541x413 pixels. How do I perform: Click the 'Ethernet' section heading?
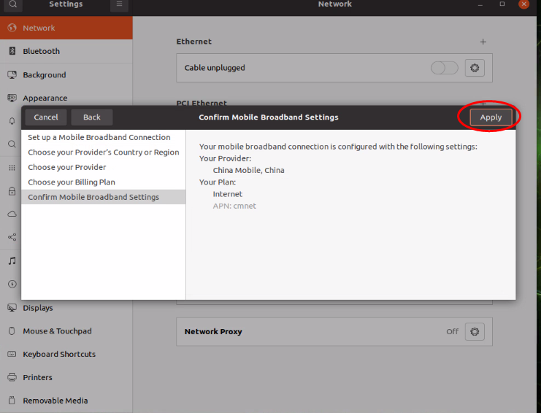pos(194,42)
